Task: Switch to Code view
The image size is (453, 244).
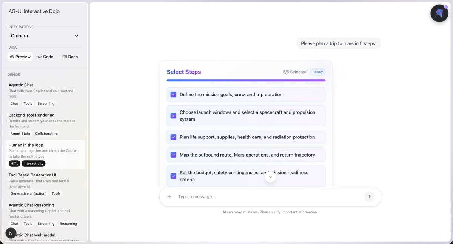Action: coord(45,57)
